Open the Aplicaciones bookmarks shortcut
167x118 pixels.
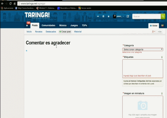click(x=7, y=8)
